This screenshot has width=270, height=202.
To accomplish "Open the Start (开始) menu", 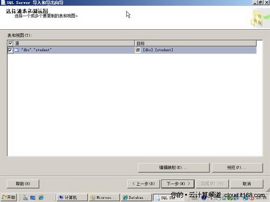I will [x=9, y=198].
